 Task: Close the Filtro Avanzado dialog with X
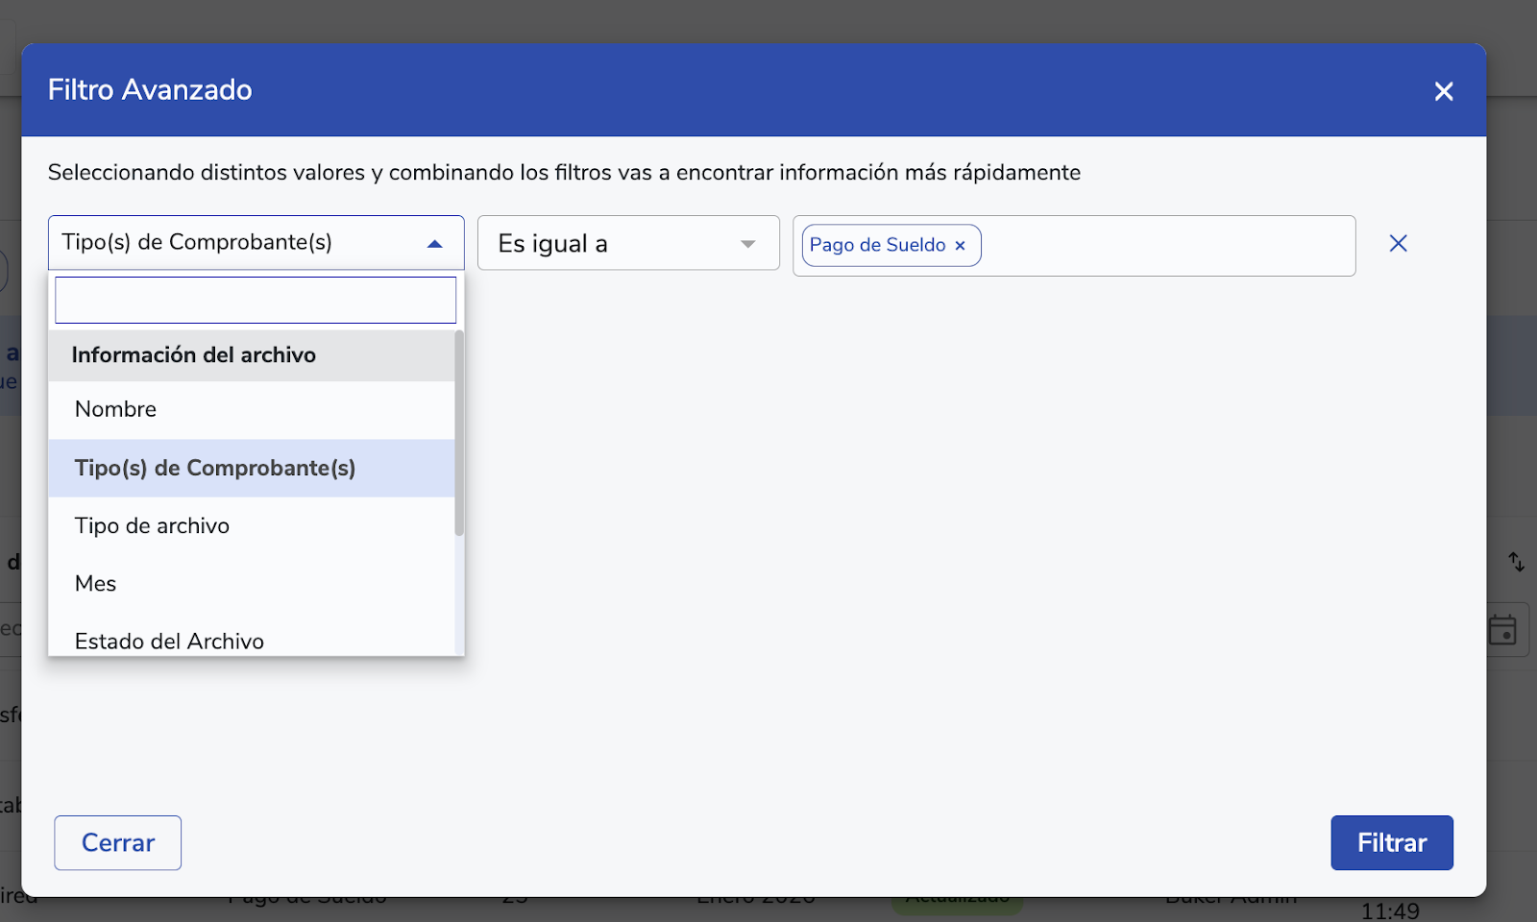pos(1443,91)
